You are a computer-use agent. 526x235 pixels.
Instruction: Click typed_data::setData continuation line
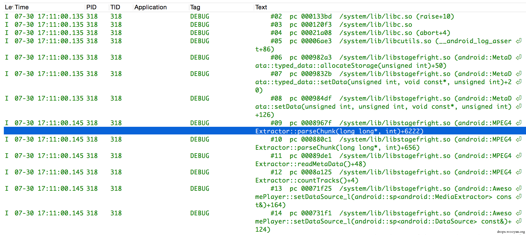tap(383, 82)
